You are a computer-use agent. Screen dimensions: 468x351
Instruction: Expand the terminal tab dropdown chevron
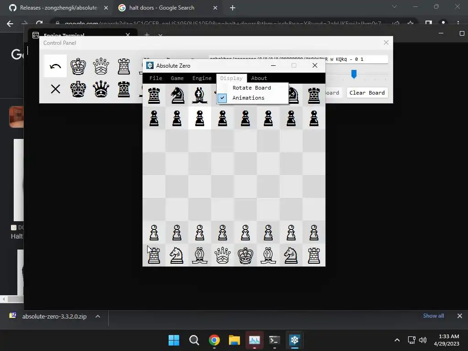(x=160, y=35)
